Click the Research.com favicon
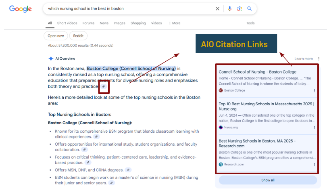This screenshot has width=327, height=190. point(221,164)
